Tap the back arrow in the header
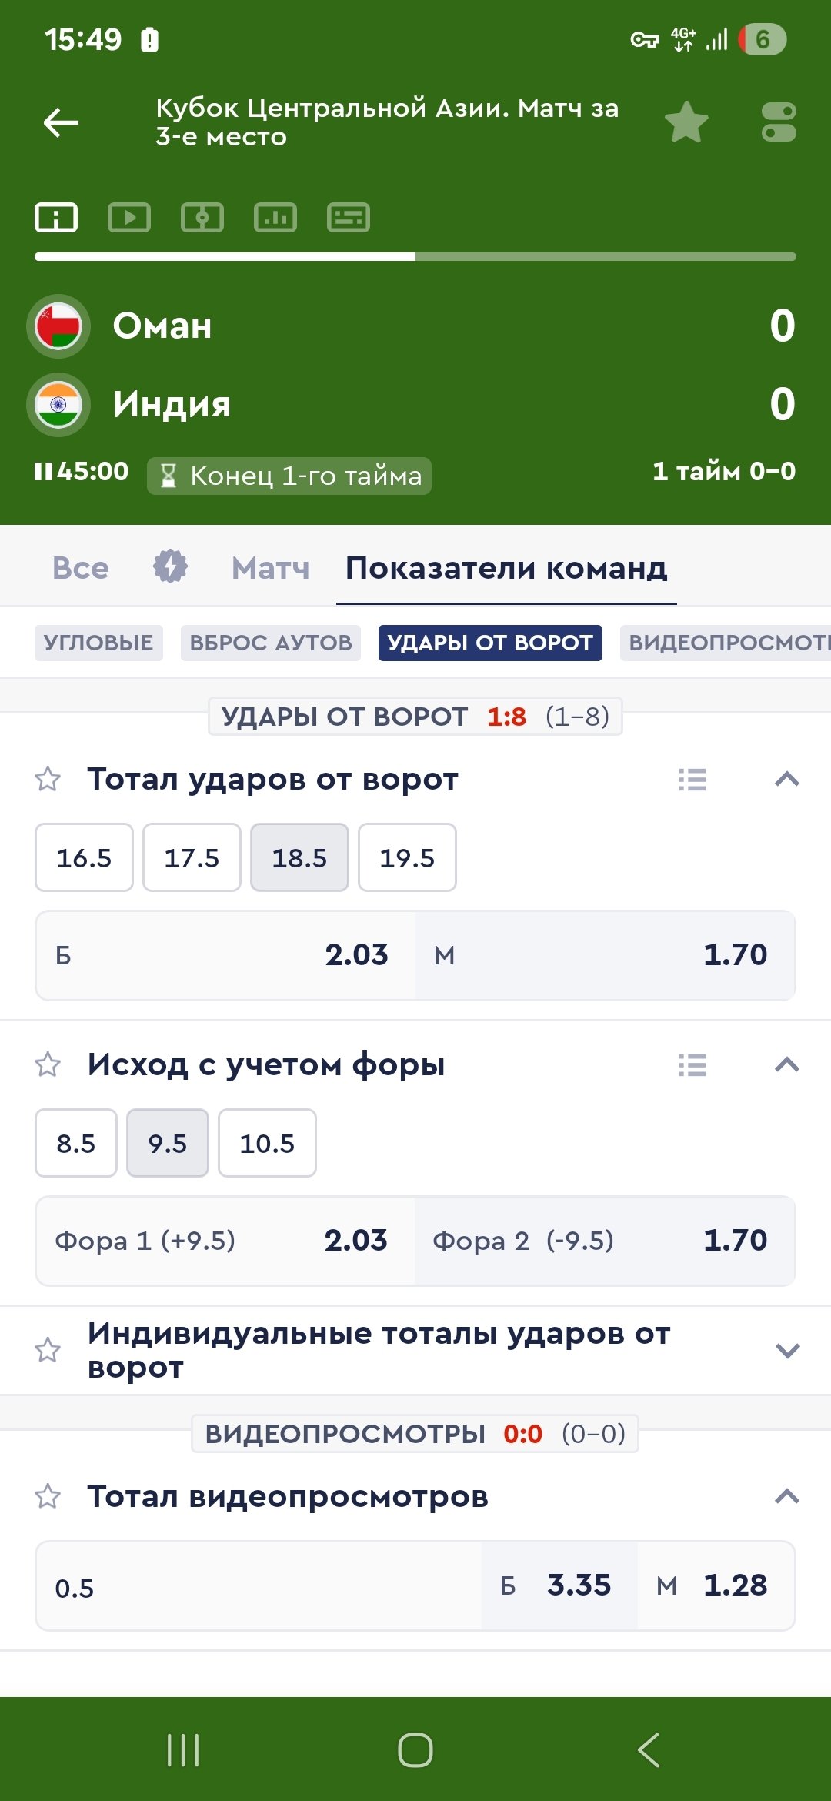831x1801 pixels. [x=62, y=122]
